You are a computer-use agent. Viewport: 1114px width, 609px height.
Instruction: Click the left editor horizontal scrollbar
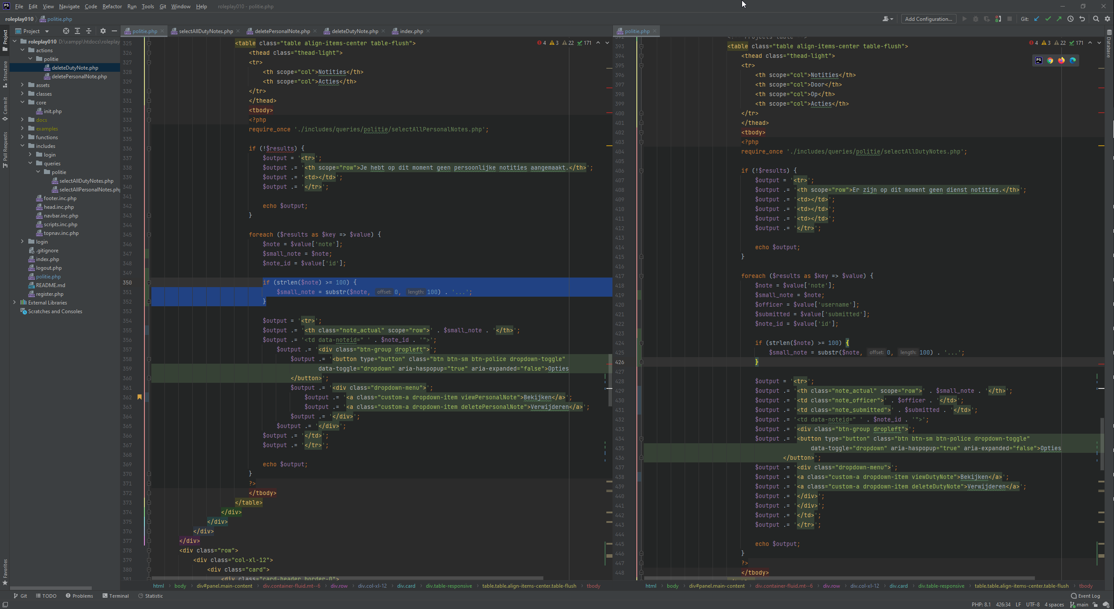tap(348, 579)
